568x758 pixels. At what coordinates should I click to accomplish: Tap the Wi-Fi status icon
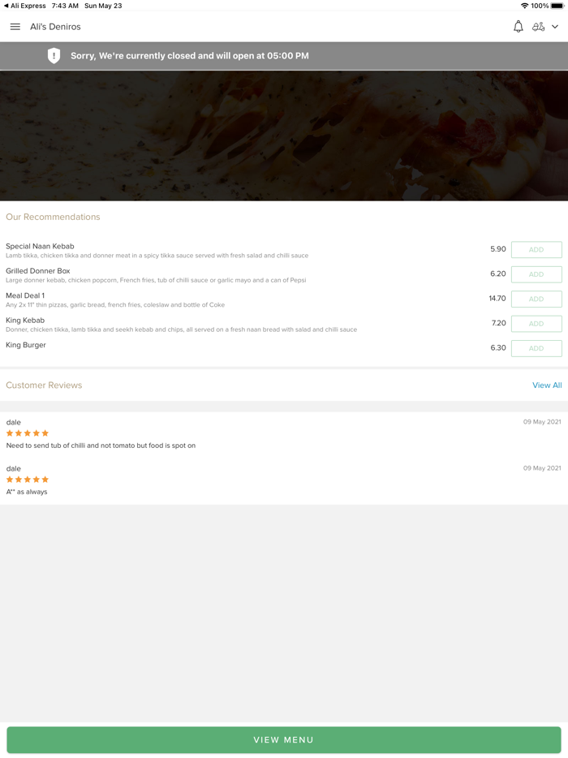point(524,6)
